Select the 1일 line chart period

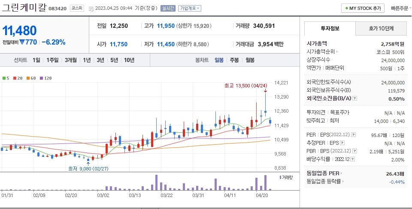[x=36, y=60]
